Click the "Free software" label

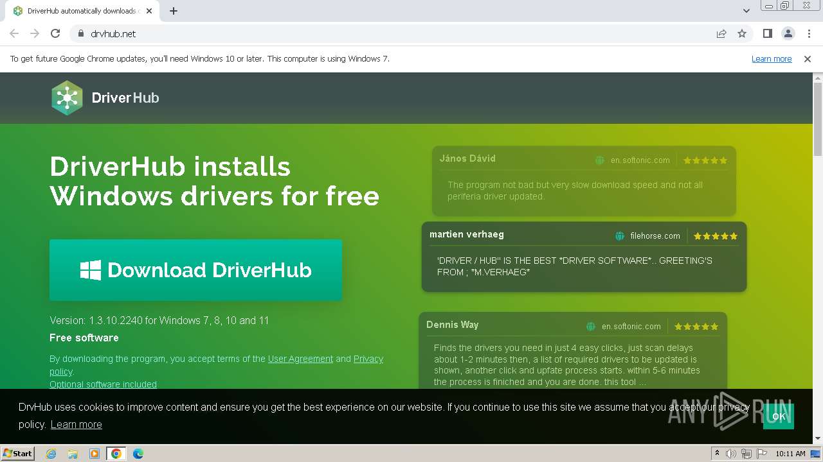84,338
